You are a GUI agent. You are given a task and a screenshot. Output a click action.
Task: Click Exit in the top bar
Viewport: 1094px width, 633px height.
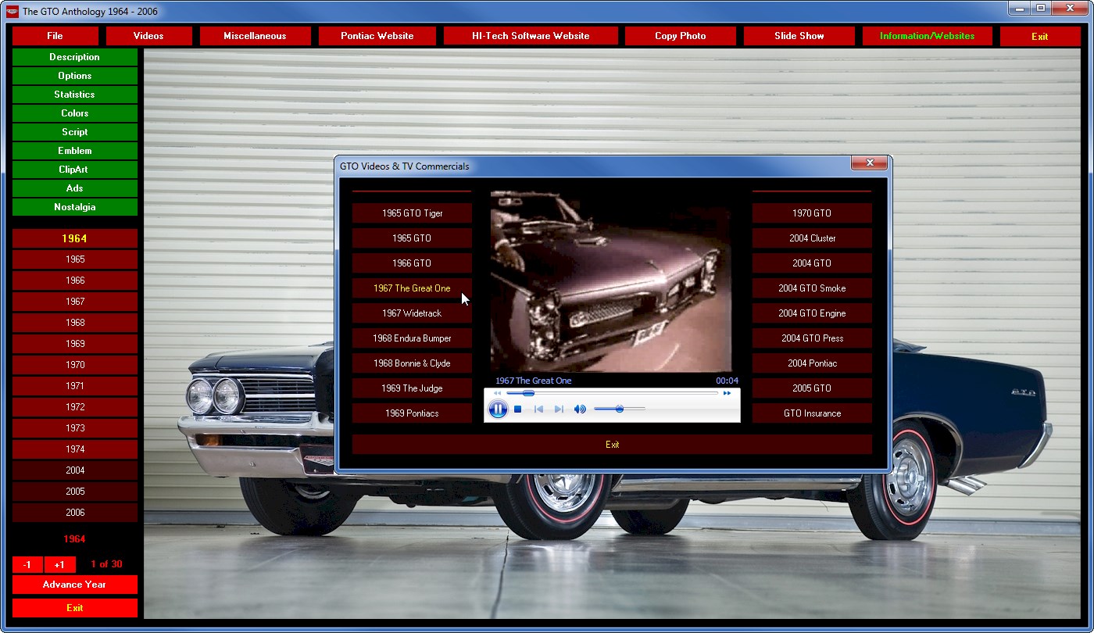(1039, 36)
